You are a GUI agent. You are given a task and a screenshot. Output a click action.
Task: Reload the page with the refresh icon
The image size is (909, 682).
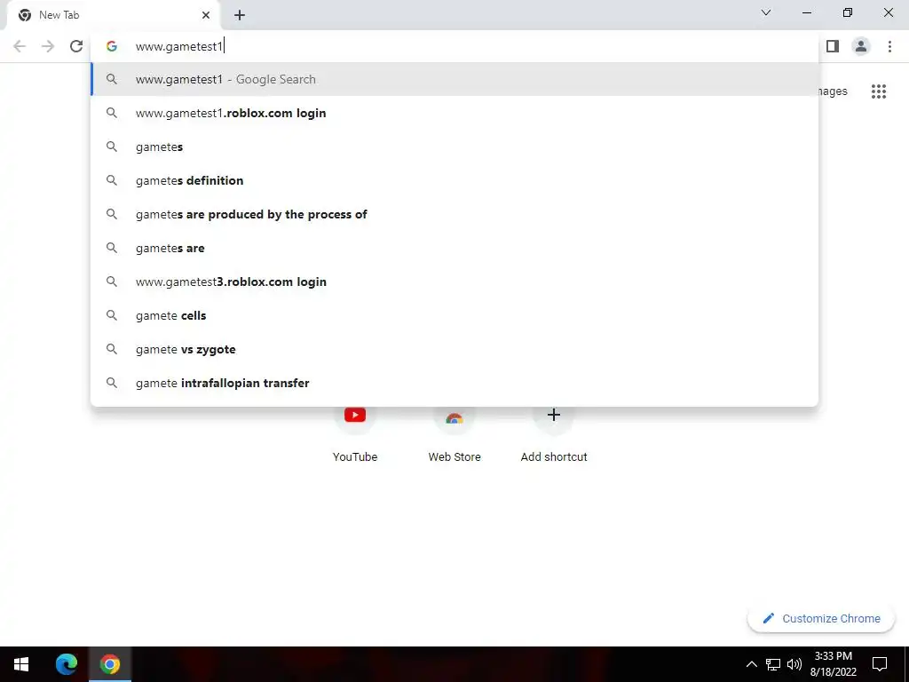[x=76, y=46]
